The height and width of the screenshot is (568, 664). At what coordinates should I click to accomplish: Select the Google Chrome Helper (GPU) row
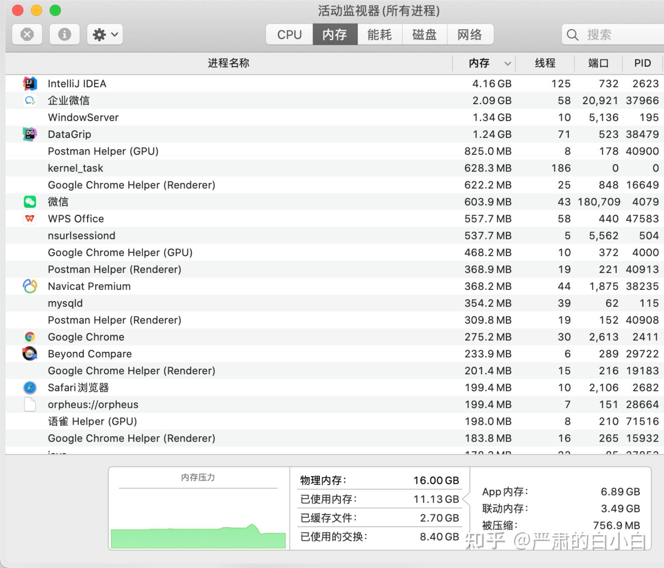click(334, 252)
